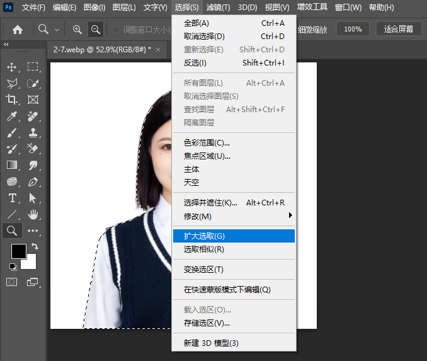Choose 天空 select sky item
Screen dimensions: 427x361
[x=234, y=182]
